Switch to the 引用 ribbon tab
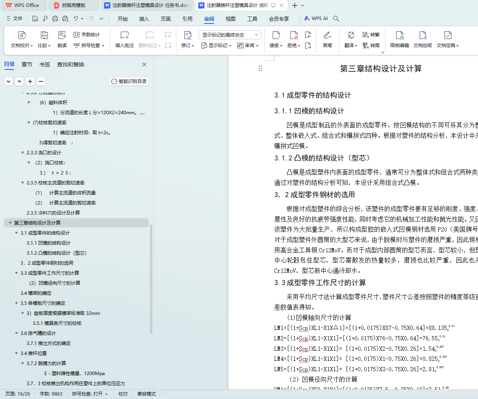This screenshot has height=399, width=478. coord(187,19)
